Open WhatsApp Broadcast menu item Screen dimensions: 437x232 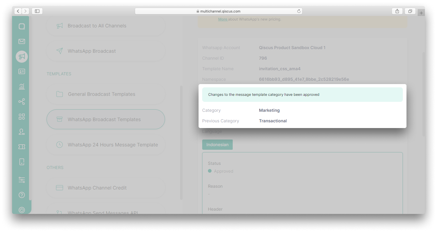click(106, 51)
